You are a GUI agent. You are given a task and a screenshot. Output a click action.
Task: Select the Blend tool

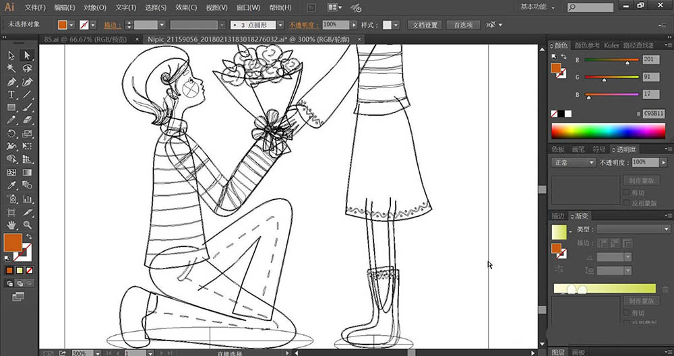(27, 185)
